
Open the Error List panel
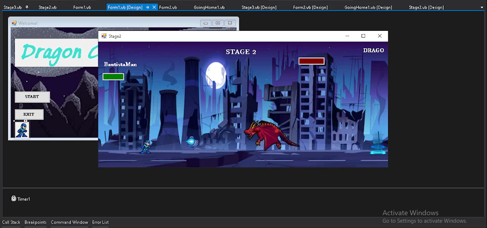point(101,222)
